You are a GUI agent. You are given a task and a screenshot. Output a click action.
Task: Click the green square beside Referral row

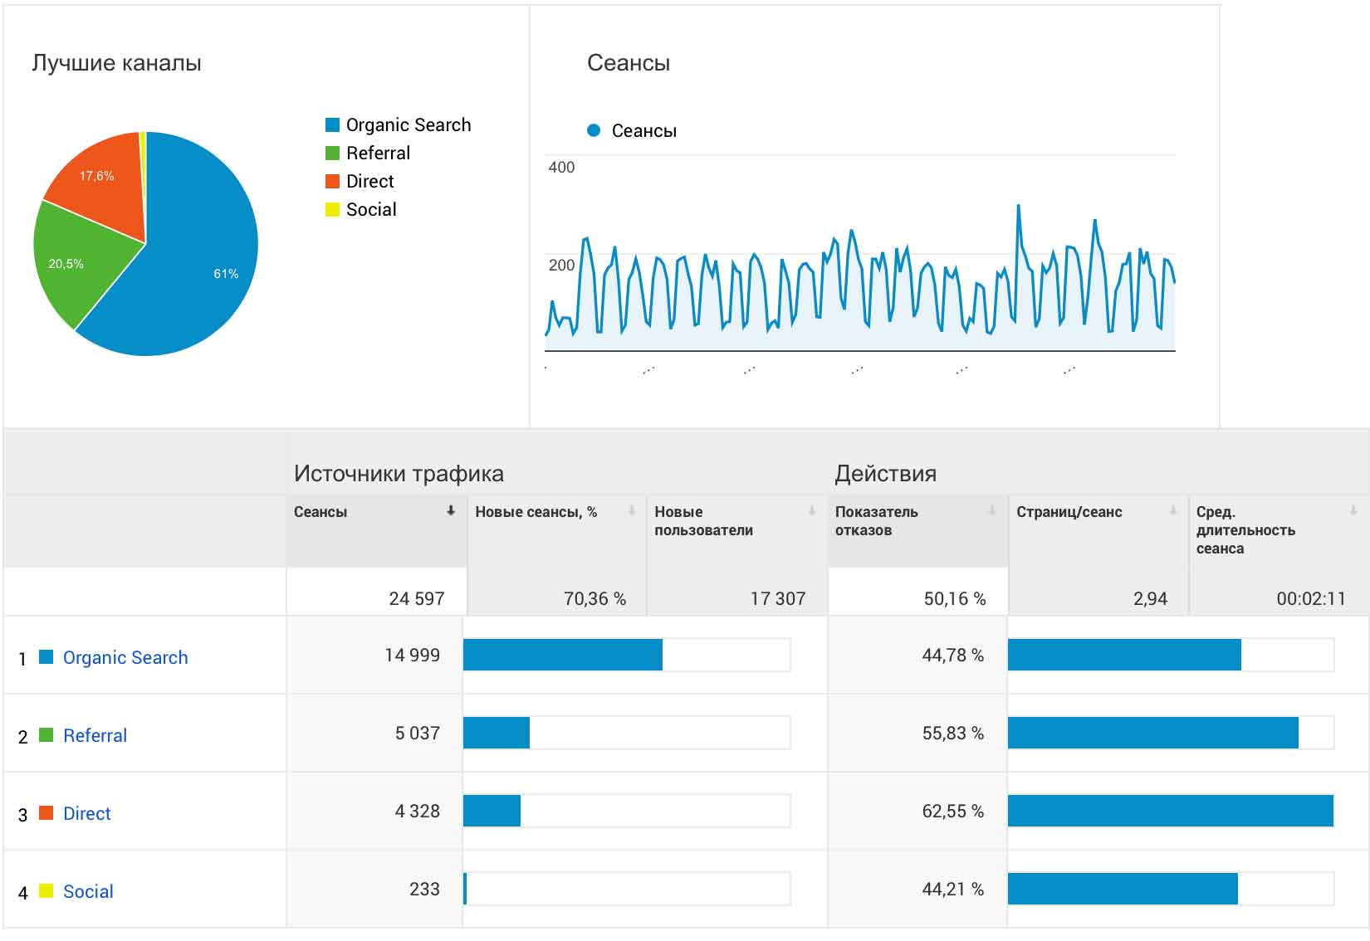pyautogui.click(x=46, y=735)
